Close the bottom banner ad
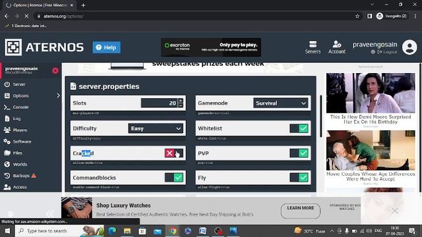This screenshot has width=422, height=237. 395,211
